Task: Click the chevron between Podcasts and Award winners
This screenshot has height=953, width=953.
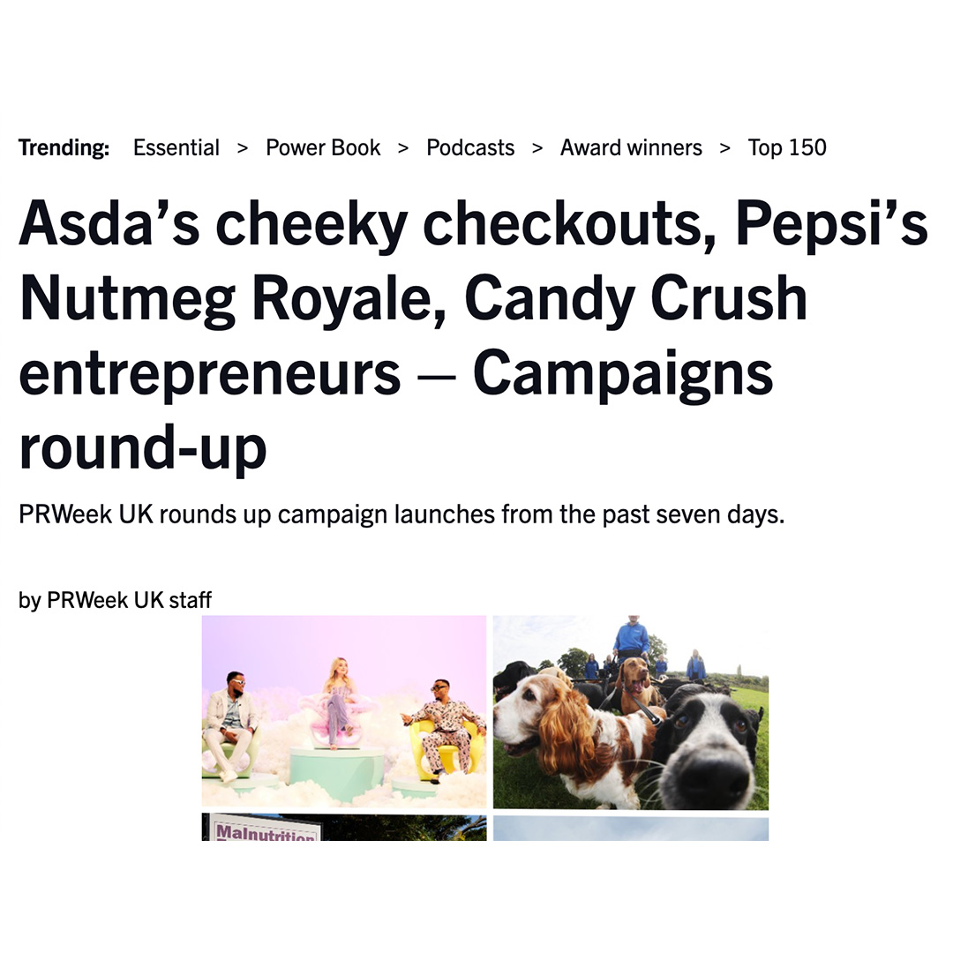Action: tap(536, 147)
